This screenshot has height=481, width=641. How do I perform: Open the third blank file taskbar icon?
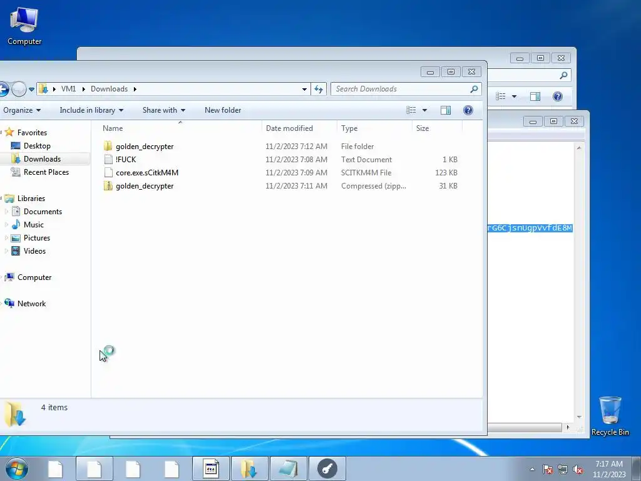tap(133, 468)
